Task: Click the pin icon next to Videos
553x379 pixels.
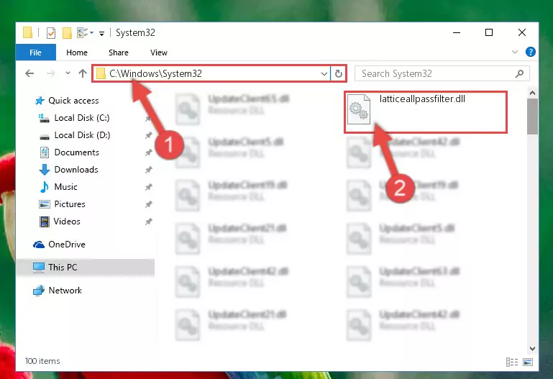Action: tap(148, 222)
